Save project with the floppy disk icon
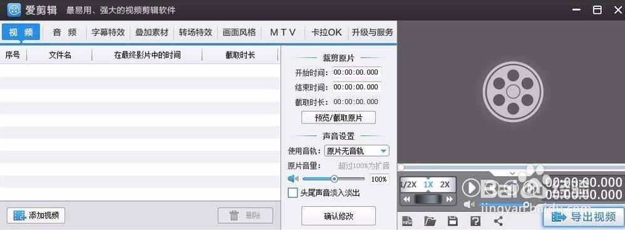The image size is (625, 230). 452,221
